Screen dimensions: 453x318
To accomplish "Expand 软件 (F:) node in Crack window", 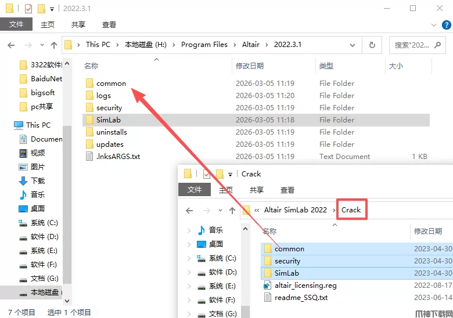I will point(189,300).
